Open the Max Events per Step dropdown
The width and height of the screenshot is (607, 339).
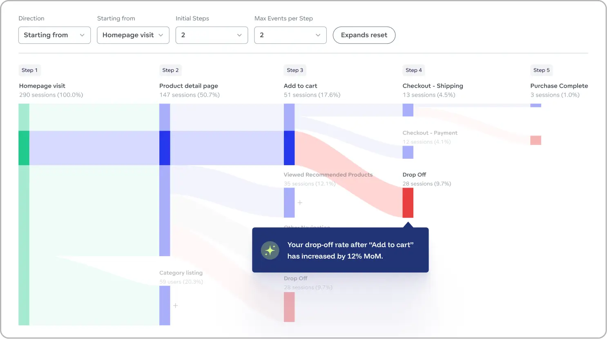pos(290,35)
